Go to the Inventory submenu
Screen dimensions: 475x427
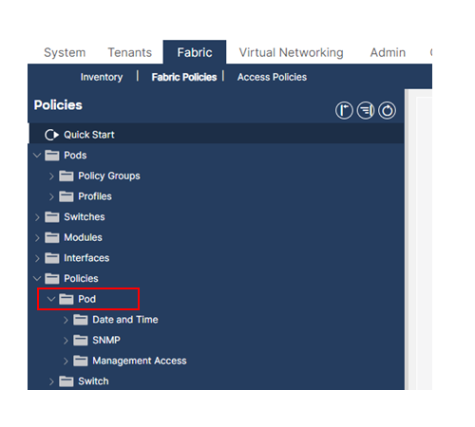102,77
